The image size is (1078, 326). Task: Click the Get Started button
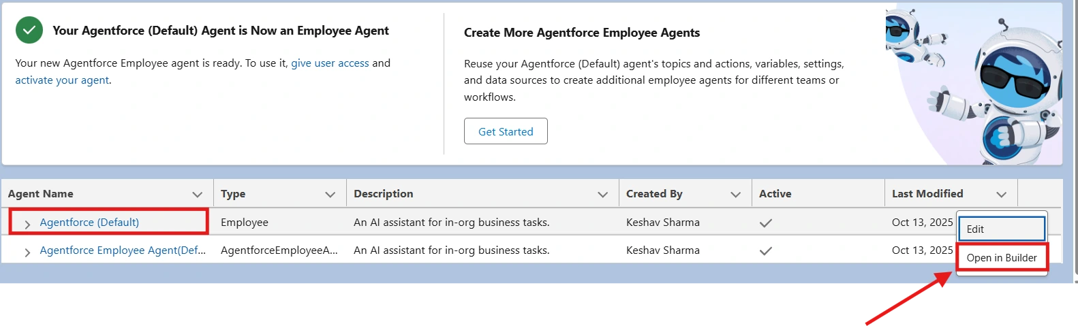[x=506, y=131]
